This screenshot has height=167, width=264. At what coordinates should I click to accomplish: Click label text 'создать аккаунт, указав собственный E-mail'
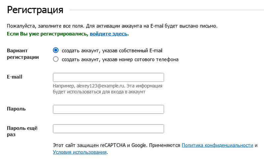point(112,50)
